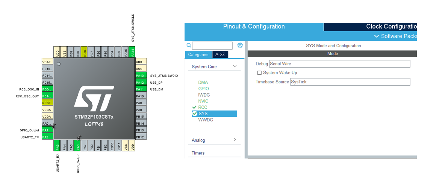Select DMA in System Core list

pyautogui.click(x=203, y=83)
